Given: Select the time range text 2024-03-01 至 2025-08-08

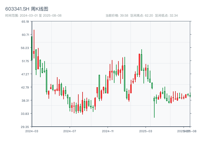Looking at the screenshot, I should pos(41,16).
